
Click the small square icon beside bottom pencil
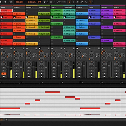(x=7, y=120)
